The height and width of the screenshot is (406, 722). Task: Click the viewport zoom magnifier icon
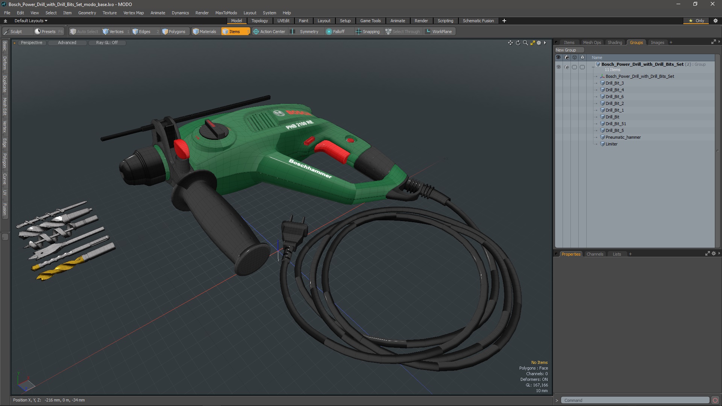pos(525,43)
